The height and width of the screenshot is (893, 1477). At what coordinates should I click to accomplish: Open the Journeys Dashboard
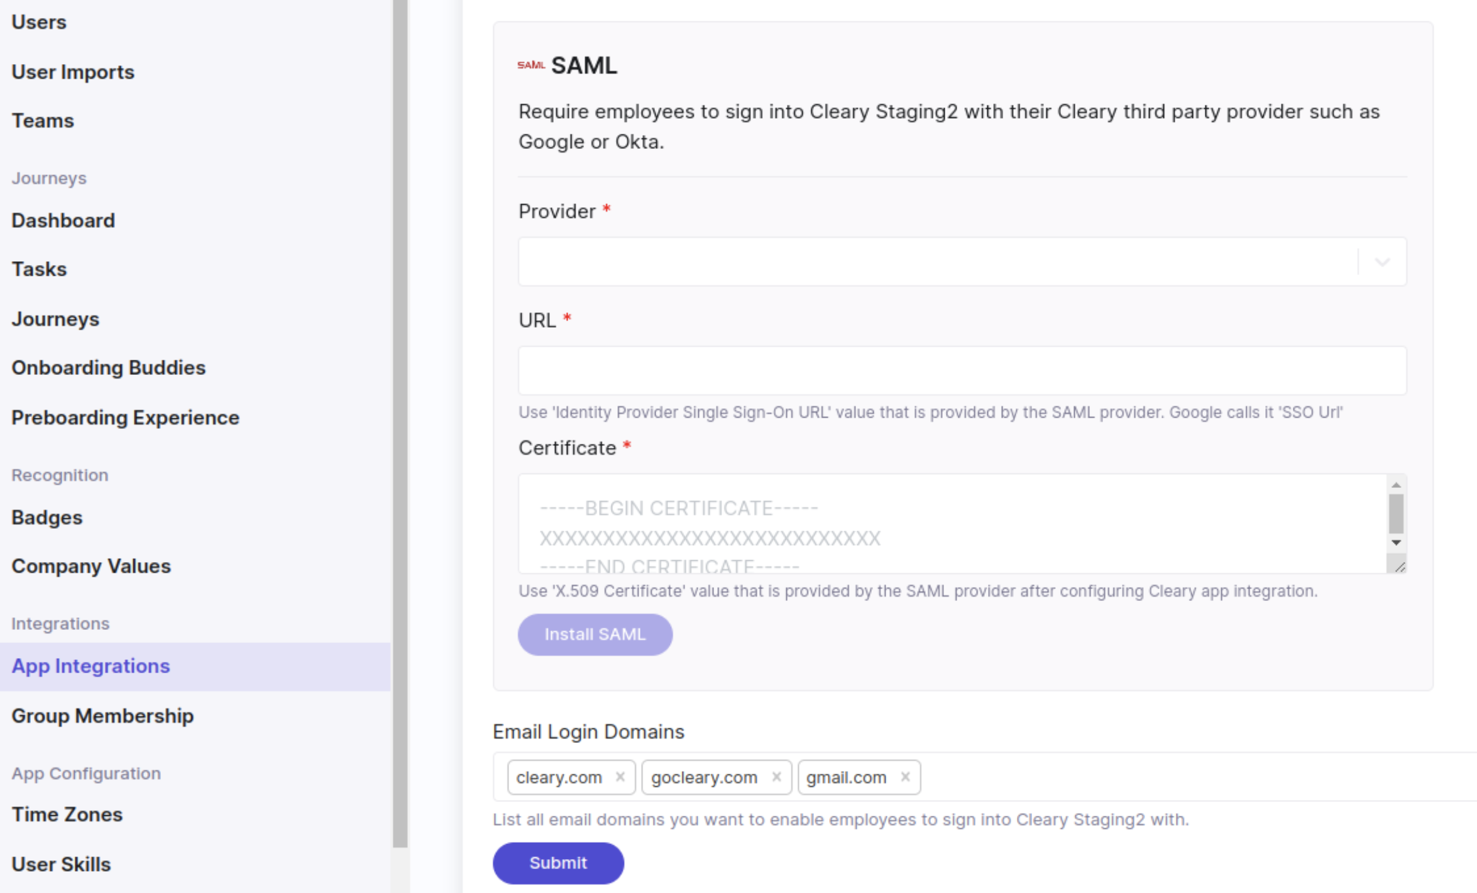63,220
